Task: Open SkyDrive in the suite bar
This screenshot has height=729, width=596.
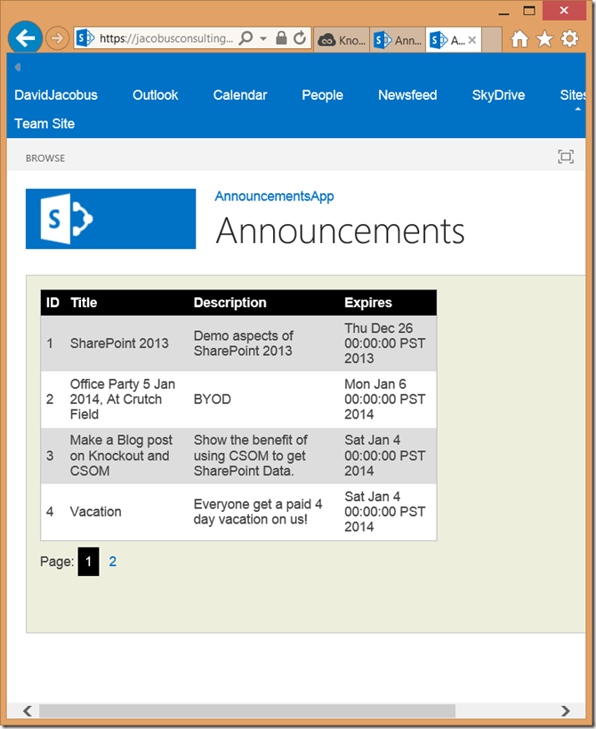Action: [x=498, y=95]
